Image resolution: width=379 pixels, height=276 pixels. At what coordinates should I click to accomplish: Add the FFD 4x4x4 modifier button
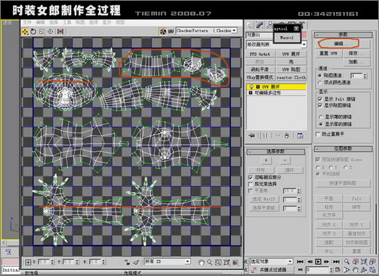[260, 54]
